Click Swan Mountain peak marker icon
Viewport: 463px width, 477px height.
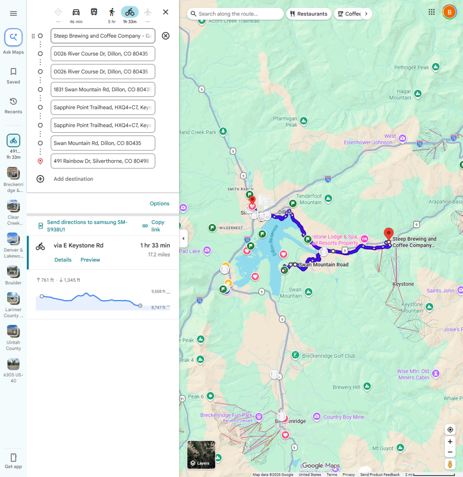point(309,292)
